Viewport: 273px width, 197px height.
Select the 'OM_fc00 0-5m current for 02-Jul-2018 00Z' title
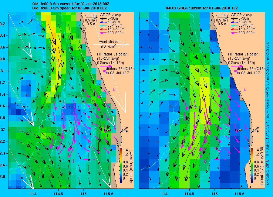[71, 4]
